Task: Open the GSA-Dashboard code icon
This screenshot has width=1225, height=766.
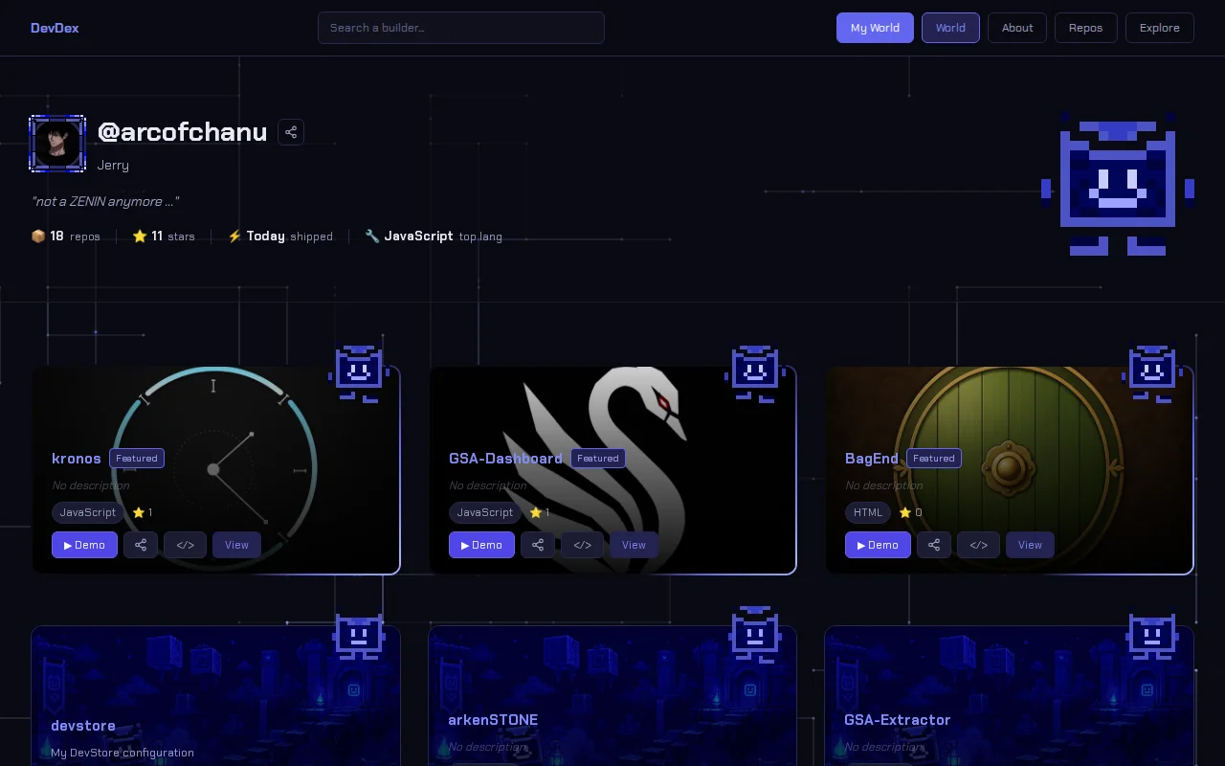Action: tap(583, 545)
